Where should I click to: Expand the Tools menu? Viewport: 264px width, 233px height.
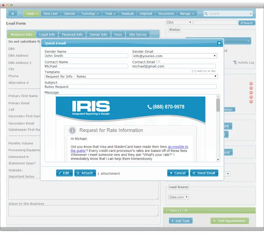click(x=110, y=14)
